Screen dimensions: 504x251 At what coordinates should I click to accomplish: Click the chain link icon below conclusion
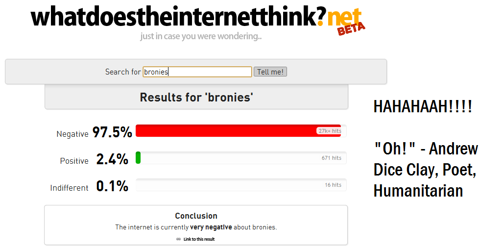(x=179, y=239)
